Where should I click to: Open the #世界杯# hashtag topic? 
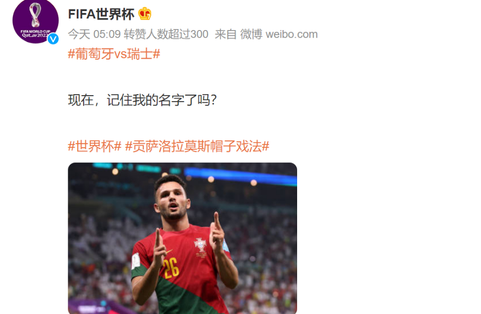coord(95,146)
